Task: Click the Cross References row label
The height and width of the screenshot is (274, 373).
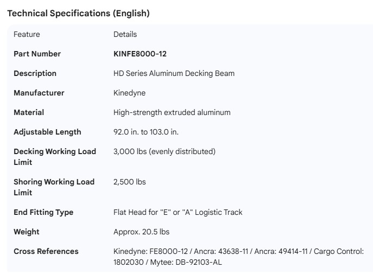Action: click(x=46, y=251)
